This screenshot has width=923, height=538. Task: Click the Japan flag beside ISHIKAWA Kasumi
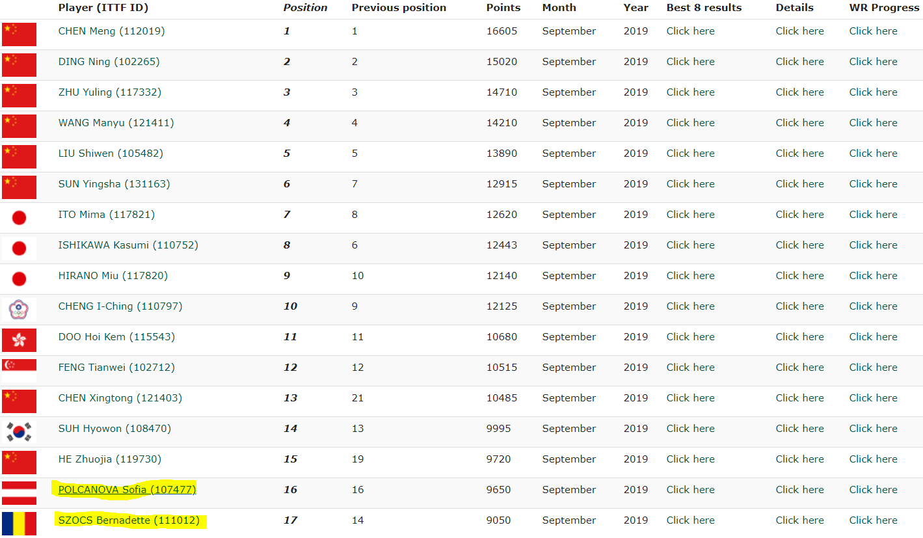pos(19,249)
